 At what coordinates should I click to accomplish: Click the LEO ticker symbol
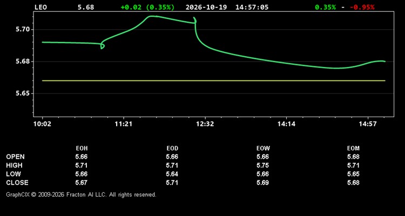40,7
